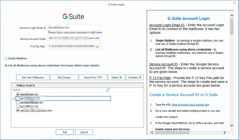Click Import from CSV button
This screenshot has height=140, width=239.
93,77
